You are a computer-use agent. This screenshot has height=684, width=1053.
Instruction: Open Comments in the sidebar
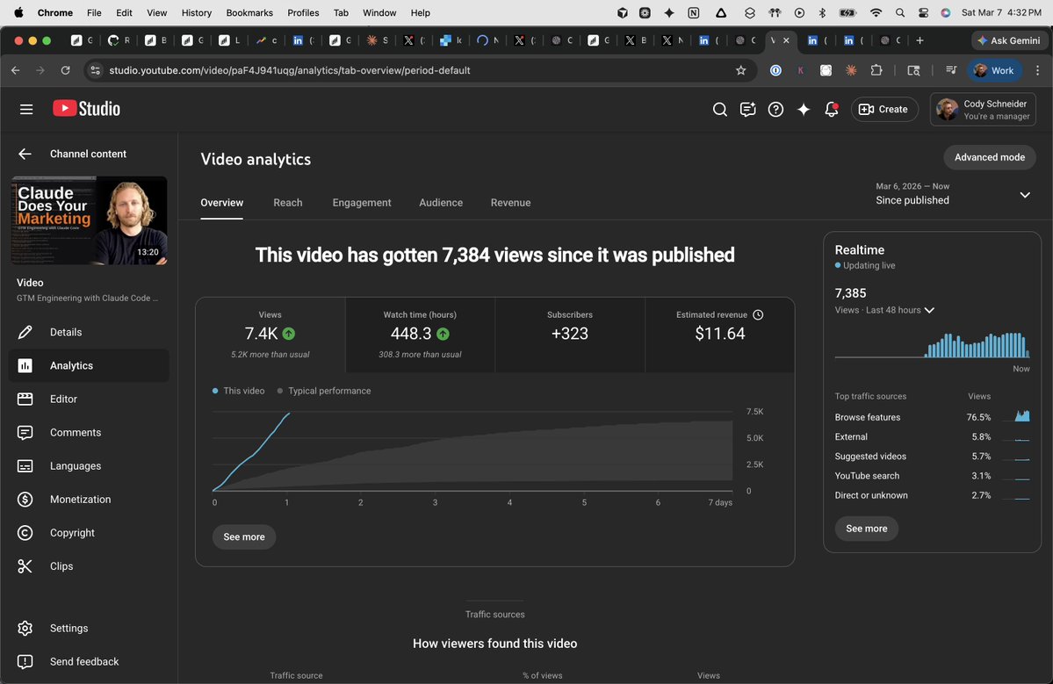click(x=89, y=432)
